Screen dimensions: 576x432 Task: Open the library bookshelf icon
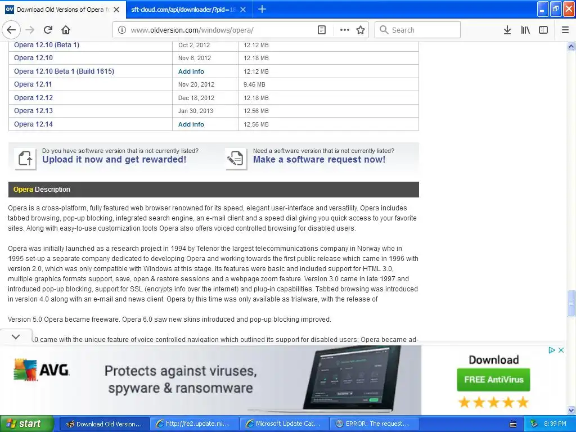(x=525, y=30)
